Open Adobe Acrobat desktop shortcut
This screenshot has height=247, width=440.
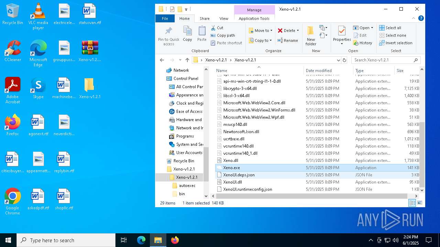click(x=13, y=90)
